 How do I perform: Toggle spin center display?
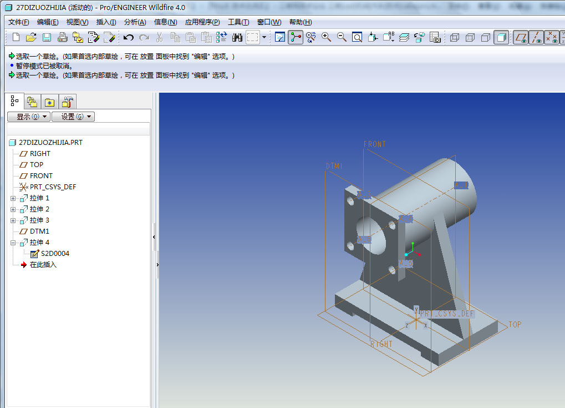pos(296,37)
